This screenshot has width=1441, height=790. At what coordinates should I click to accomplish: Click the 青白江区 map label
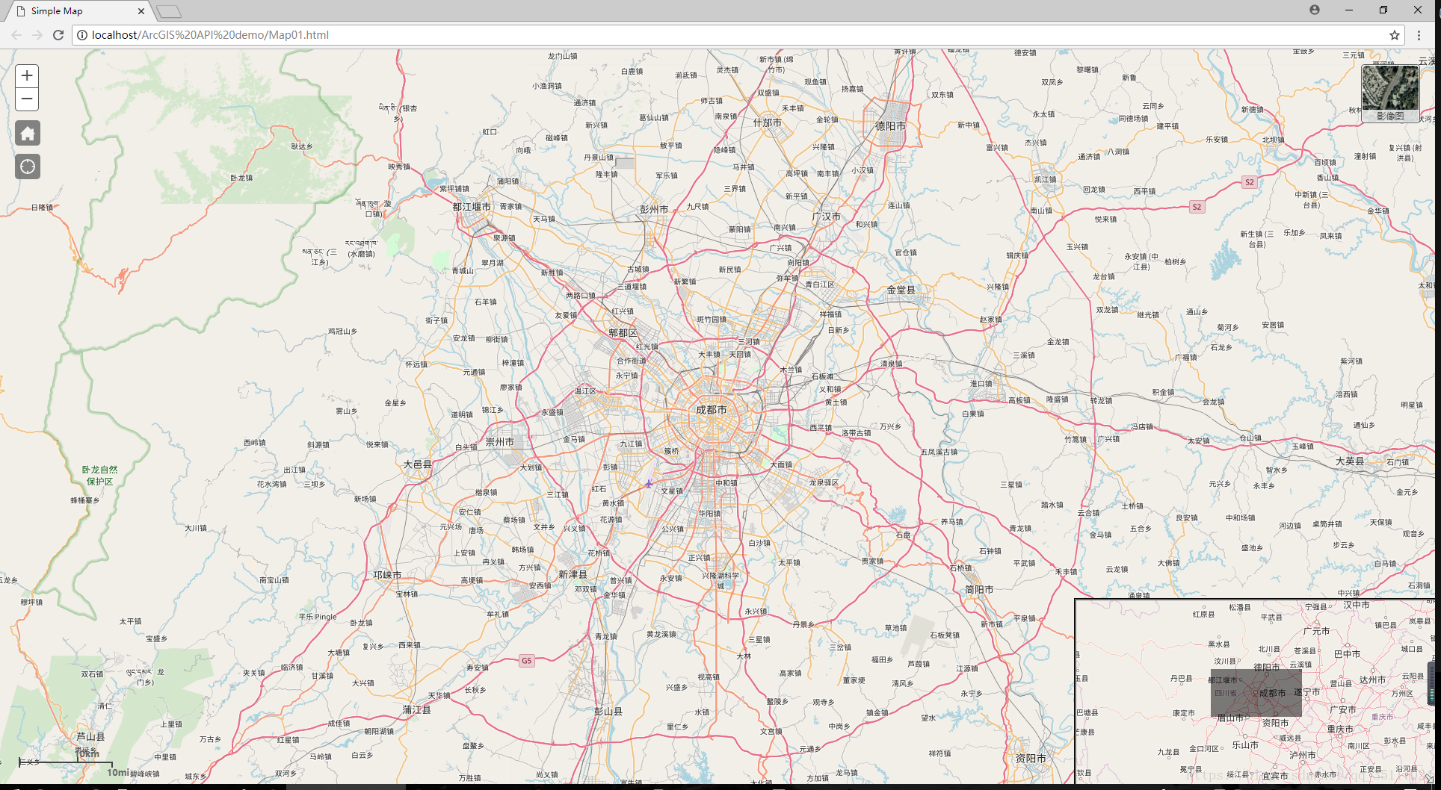click(x=820, y=284)
